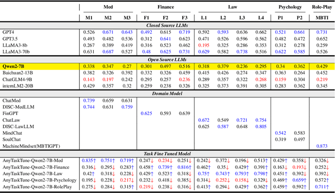Select the Baichuan2-13B row label
This screenshot has height=193, width=335.
point(17,73)
